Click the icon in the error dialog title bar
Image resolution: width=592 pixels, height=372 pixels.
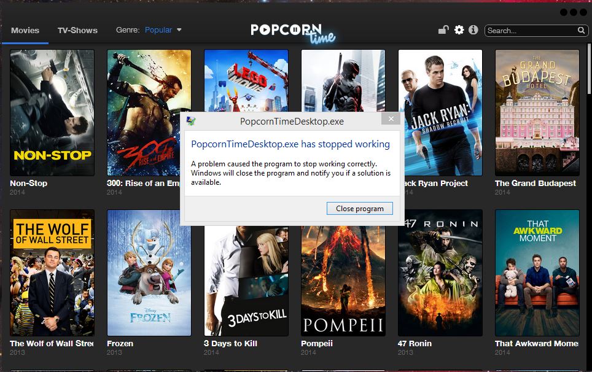pos(191,120)
